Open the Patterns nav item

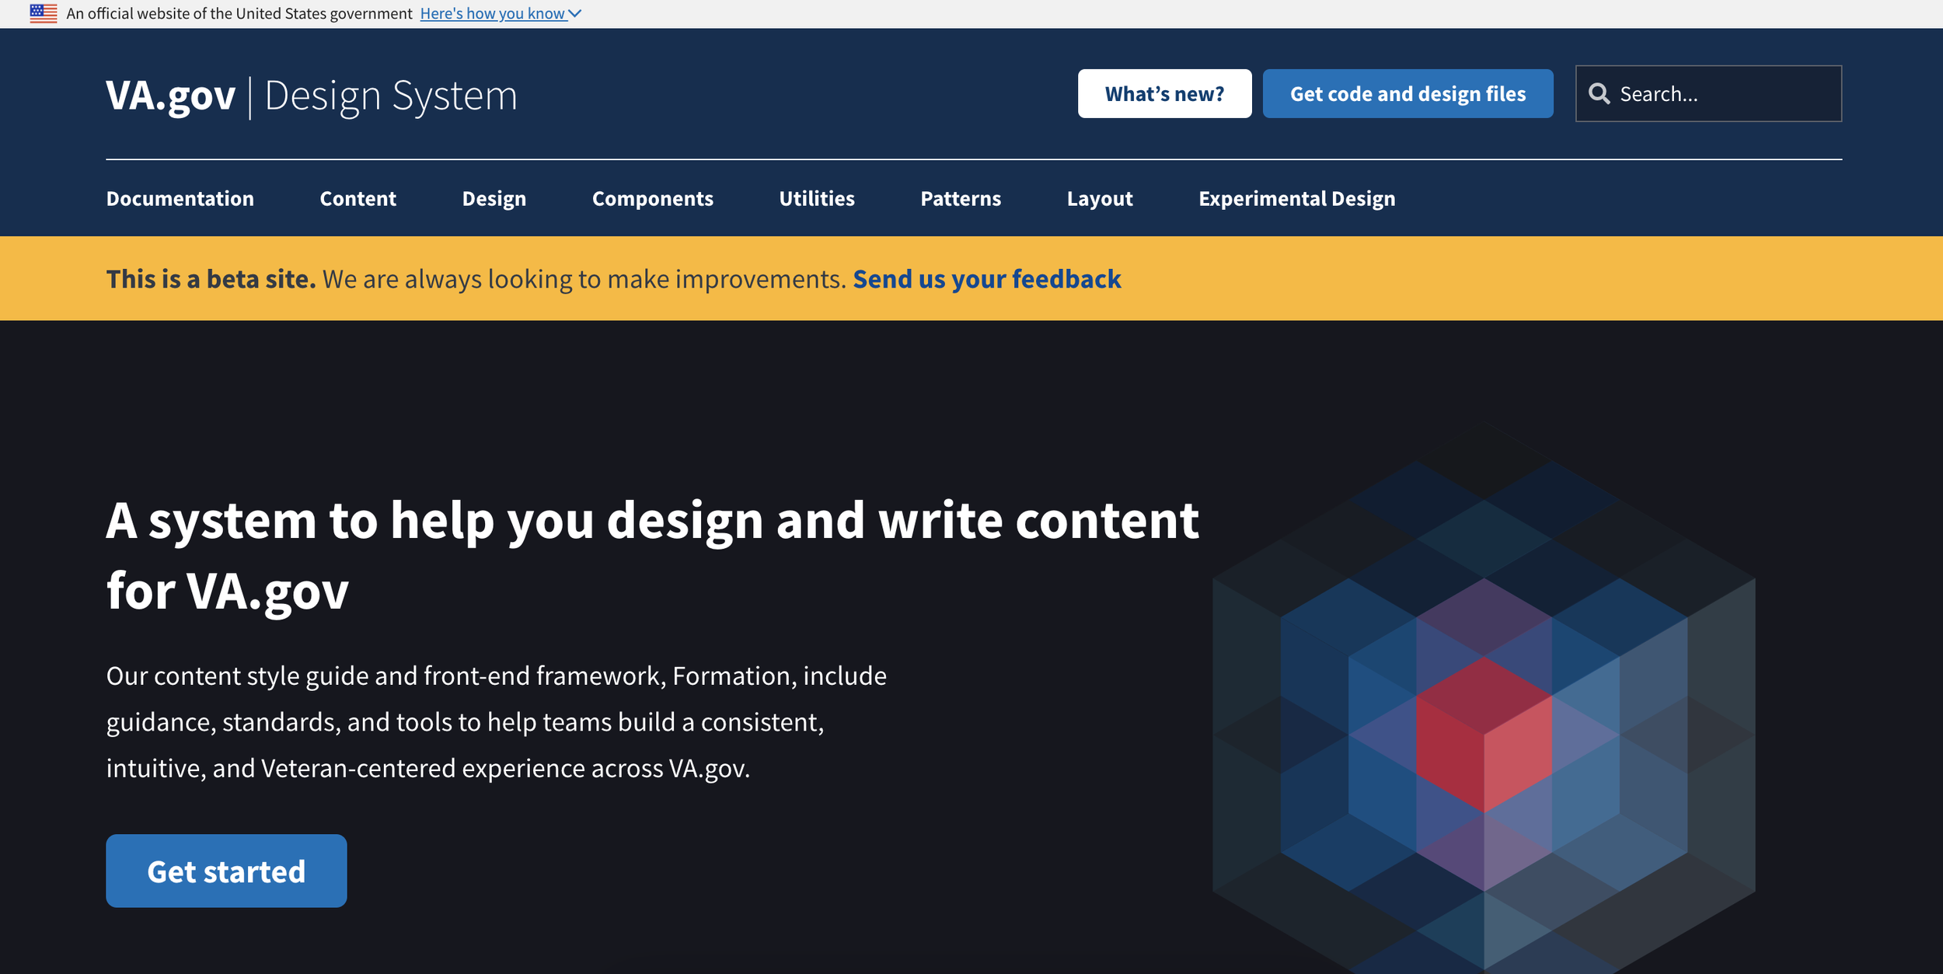960,198
